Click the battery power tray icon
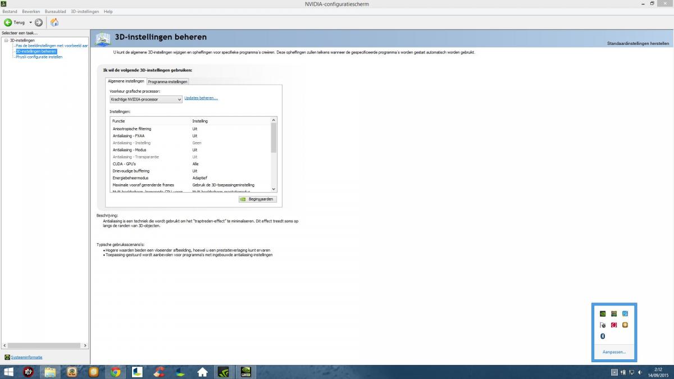This screenshot has height=379, width=674. 623,372
